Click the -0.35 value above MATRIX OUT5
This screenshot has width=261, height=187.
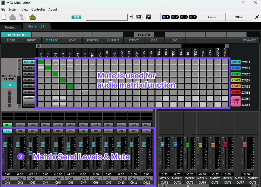(215, 174)
